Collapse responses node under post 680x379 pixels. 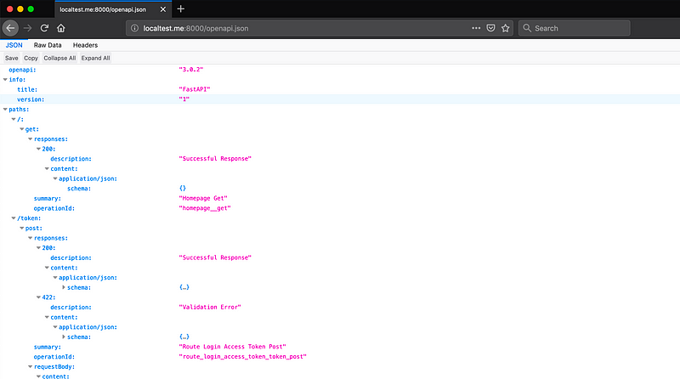point(31,238)
